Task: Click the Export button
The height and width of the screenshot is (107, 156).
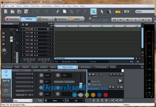Action: (x=77, y=19)
